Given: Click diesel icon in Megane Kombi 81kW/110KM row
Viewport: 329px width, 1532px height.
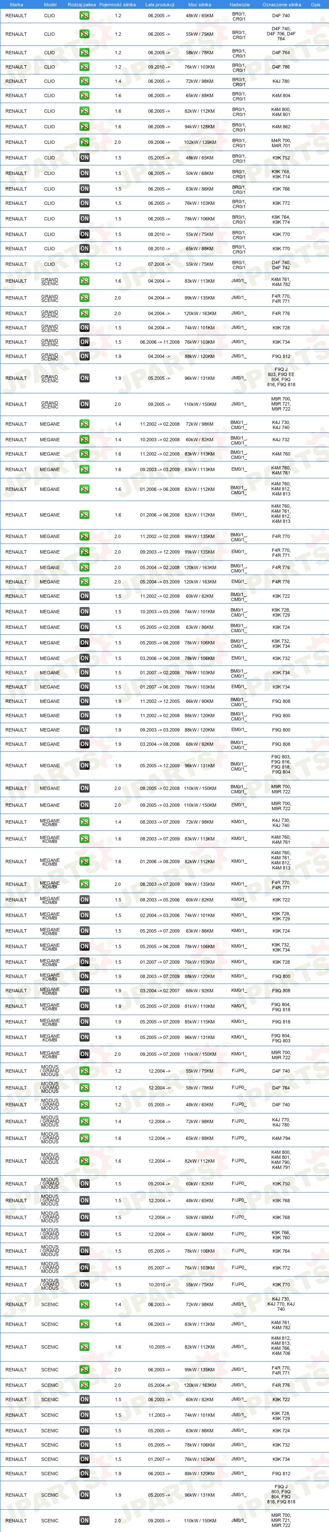Looking at the screenshot, I should pos(85,1006).
